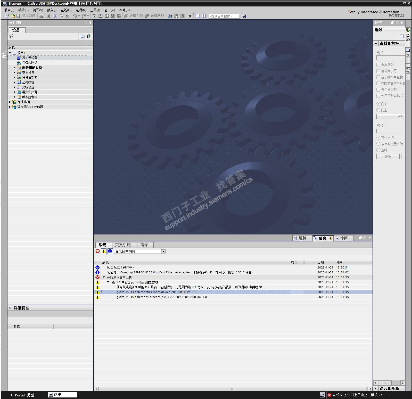Select the gsdml-v2.35 siemens-preconf_plc_1 message row
Screen dimensions: 412x399
pyautogui.click(x=233, y=297)
